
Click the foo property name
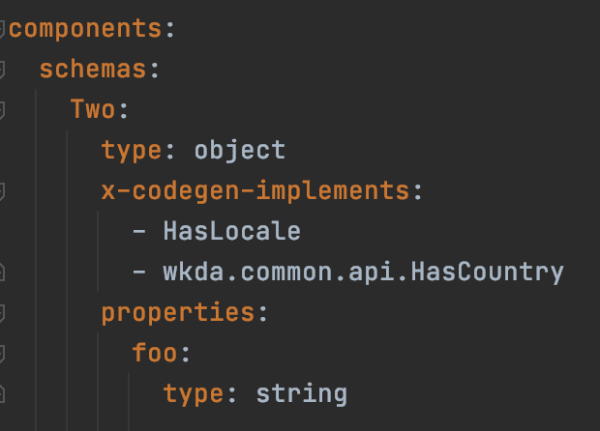[x=155, y=354]
